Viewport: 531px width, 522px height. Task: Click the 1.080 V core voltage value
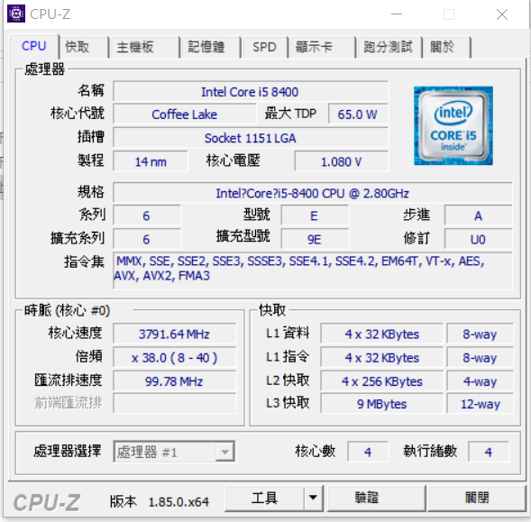(342, 161)
